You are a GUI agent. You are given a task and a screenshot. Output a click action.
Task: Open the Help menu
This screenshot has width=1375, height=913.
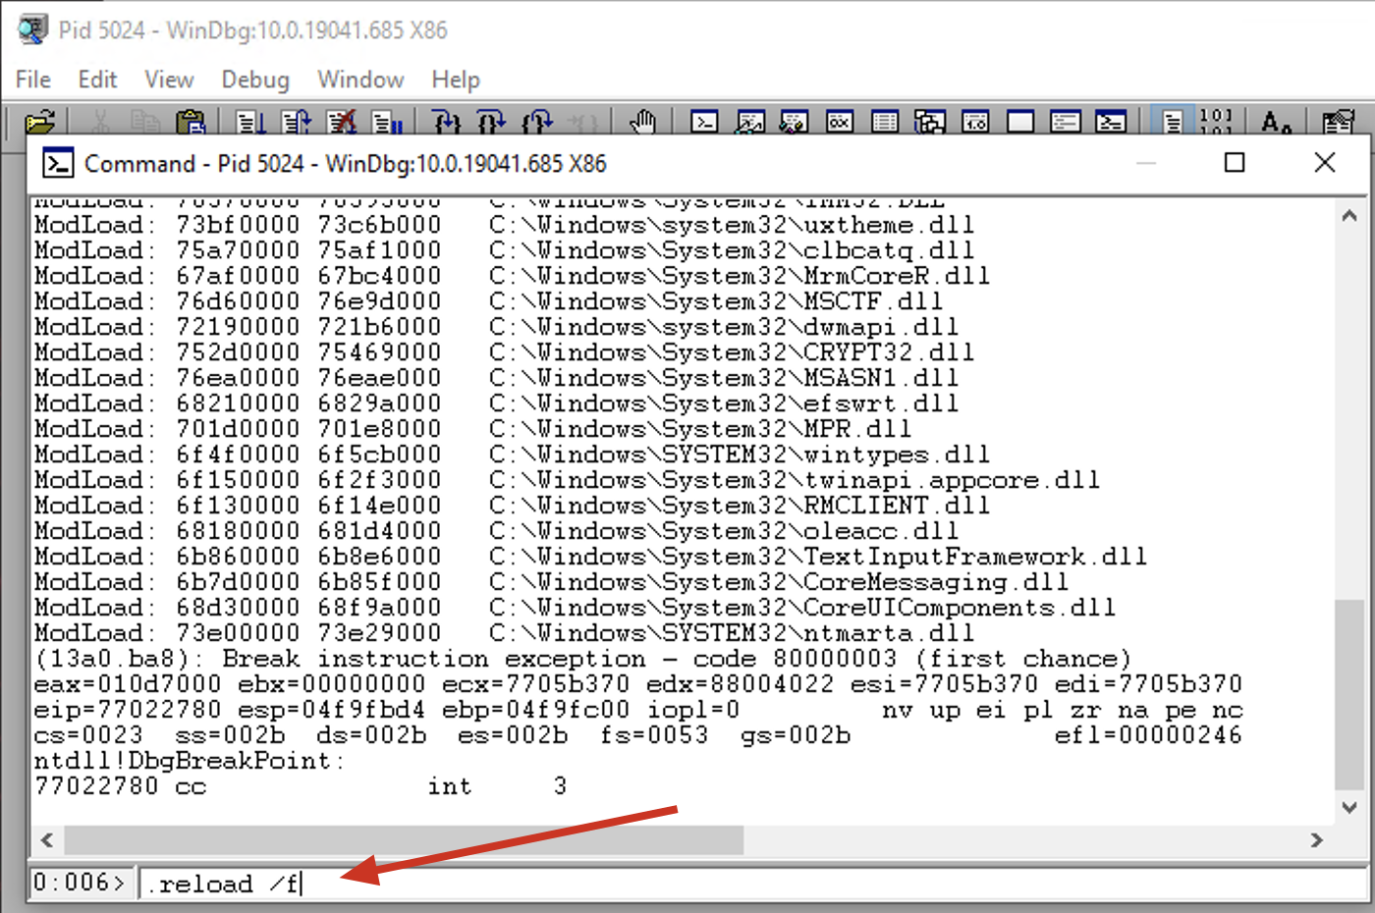click(456, 80)
